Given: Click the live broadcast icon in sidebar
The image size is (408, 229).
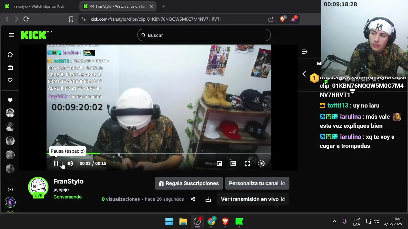Looking at the screenshot, I should click(x=10, y=190).
